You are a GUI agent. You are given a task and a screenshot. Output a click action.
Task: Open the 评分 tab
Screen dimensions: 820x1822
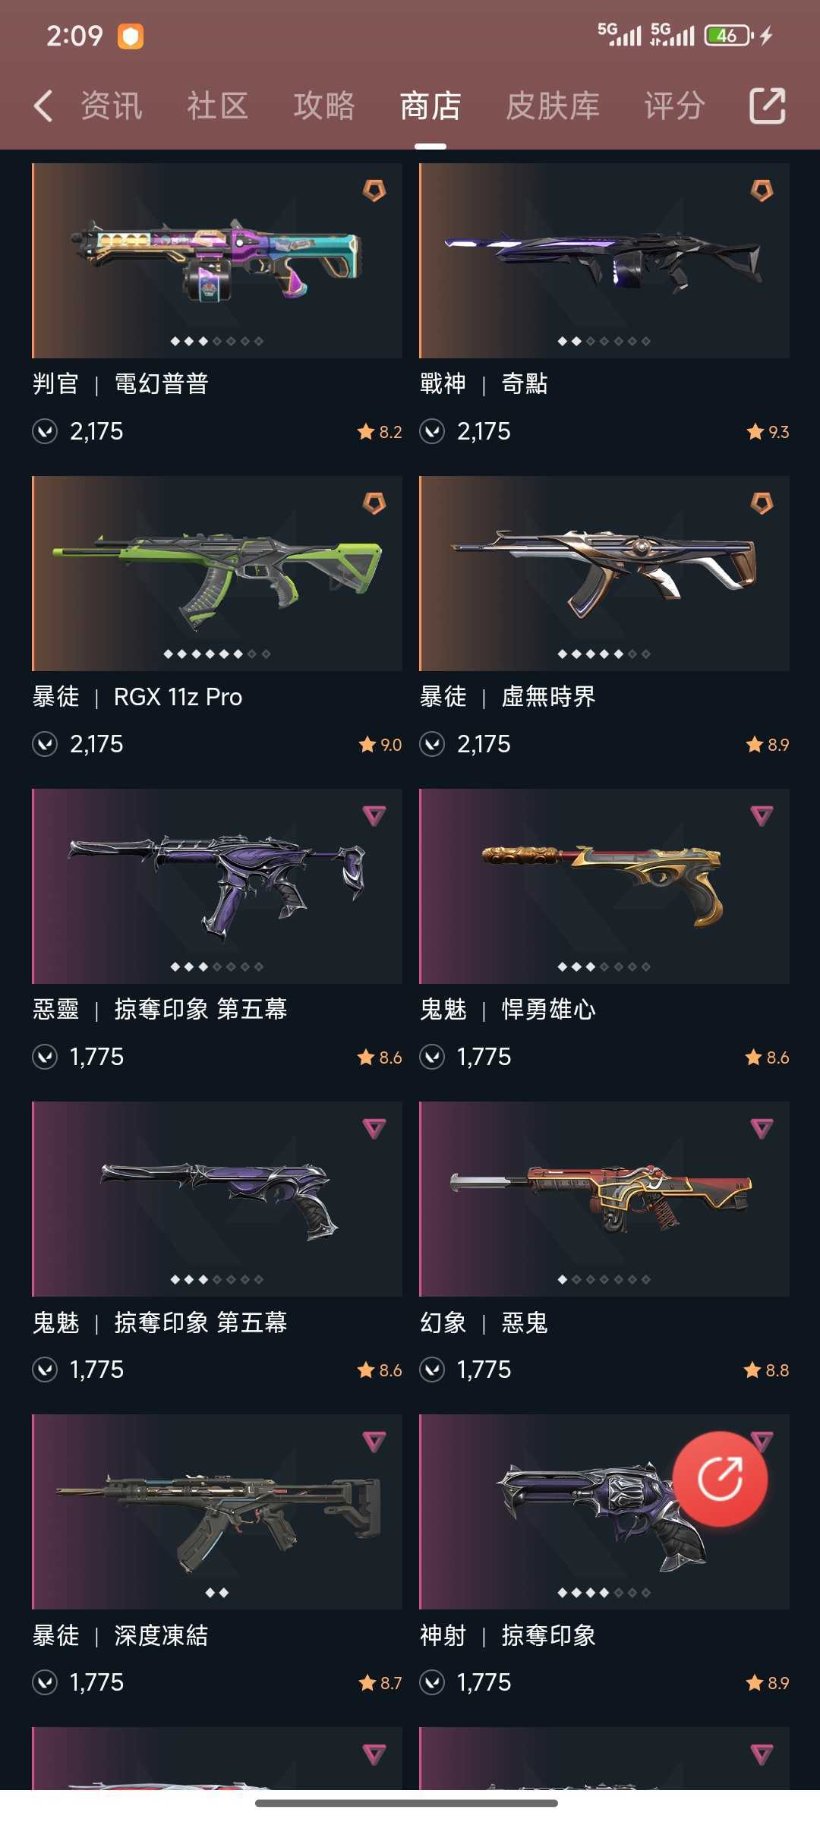click(x=675, y=106)
